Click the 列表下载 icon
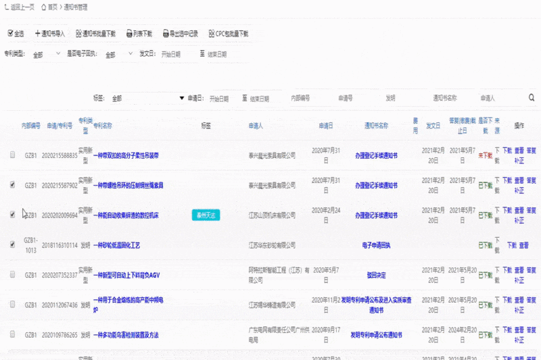The height and width of the screenshot is (360, 541). [x=128, y=33]
